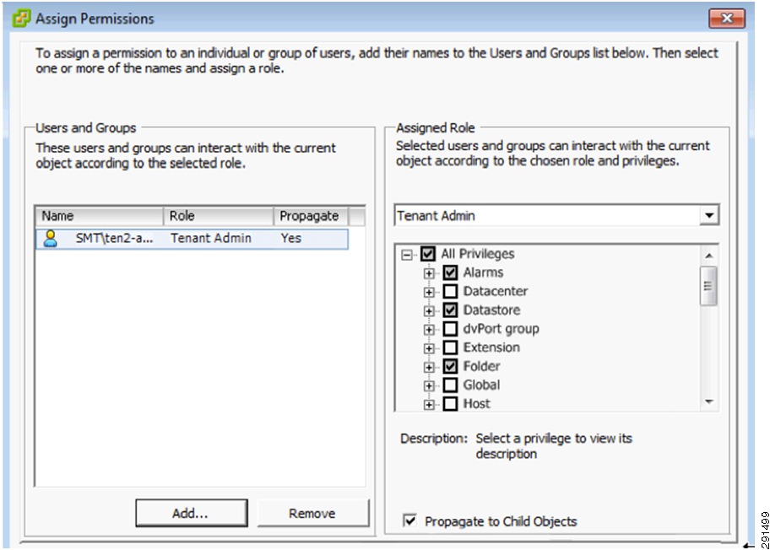
Task: Sort by the Role column header
Action: point(218,216)
